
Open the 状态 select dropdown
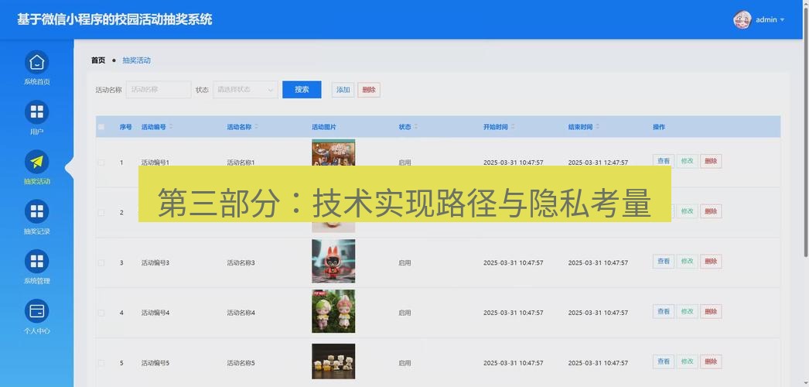pyautogui.click(x=246, y=90)
